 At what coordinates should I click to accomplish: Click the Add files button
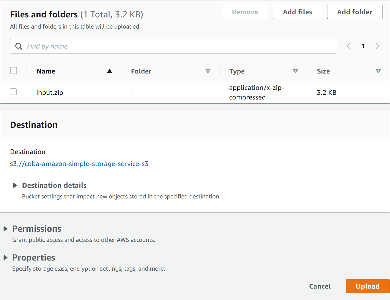[297, 12]
